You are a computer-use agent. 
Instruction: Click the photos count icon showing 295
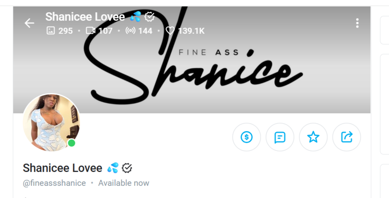pos(50,30)
